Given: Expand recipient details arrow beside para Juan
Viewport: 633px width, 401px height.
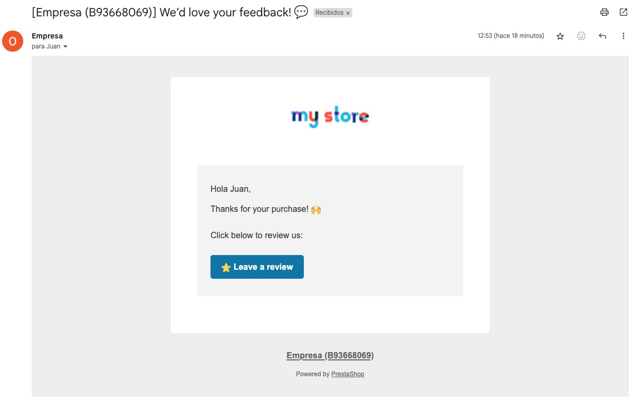Looking at the screenshot, I should 65,47.
